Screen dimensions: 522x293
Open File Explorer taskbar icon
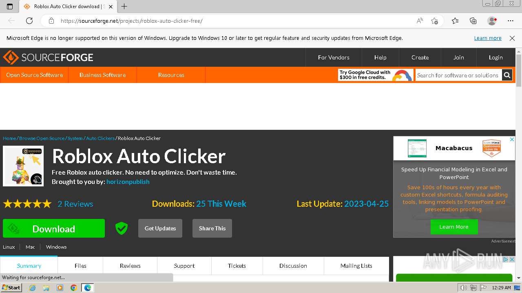click(46, 288)
